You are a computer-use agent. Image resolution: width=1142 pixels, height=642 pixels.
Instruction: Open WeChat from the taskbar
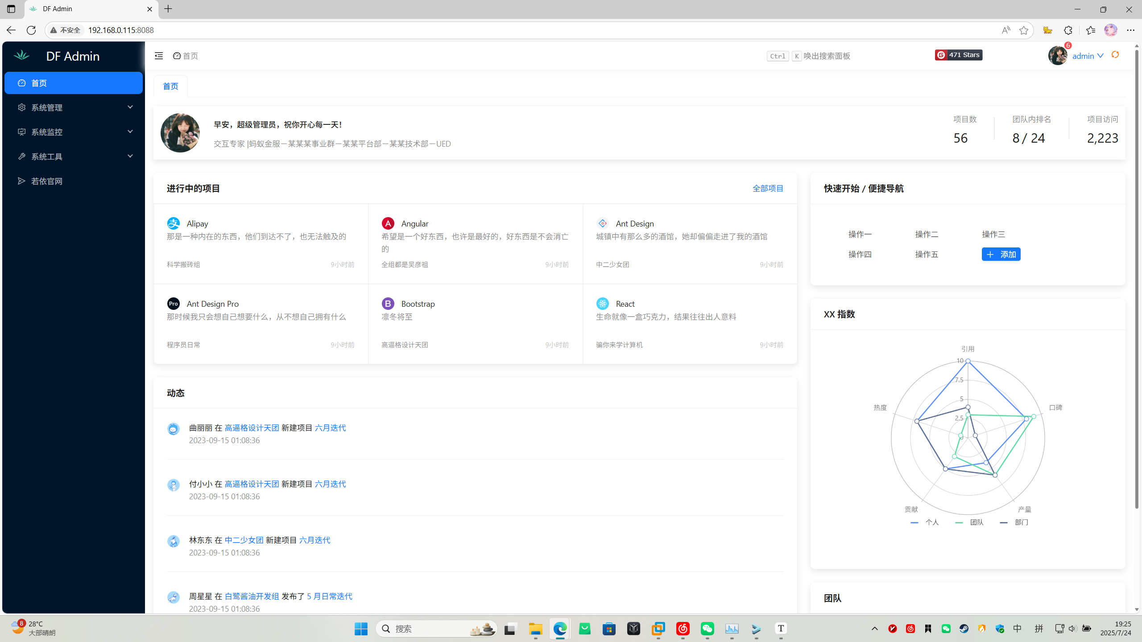708,629
